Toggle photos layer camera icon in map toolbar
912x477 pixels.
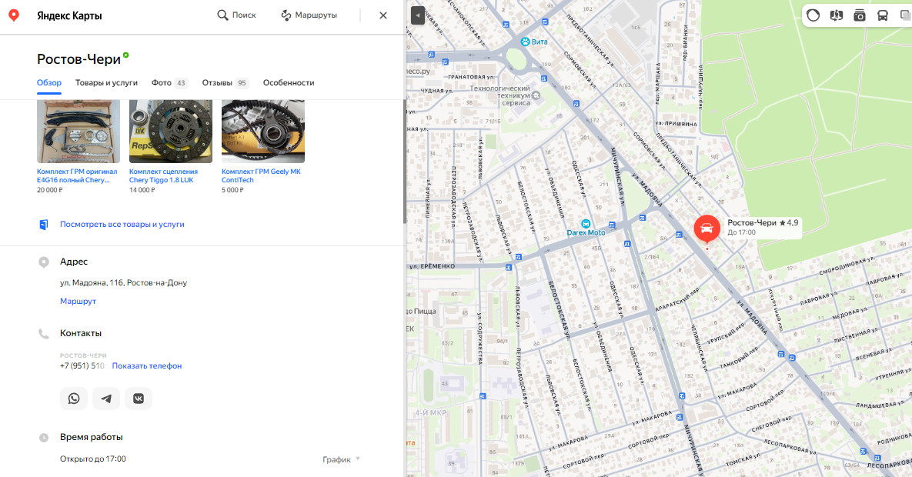(860, 15)
